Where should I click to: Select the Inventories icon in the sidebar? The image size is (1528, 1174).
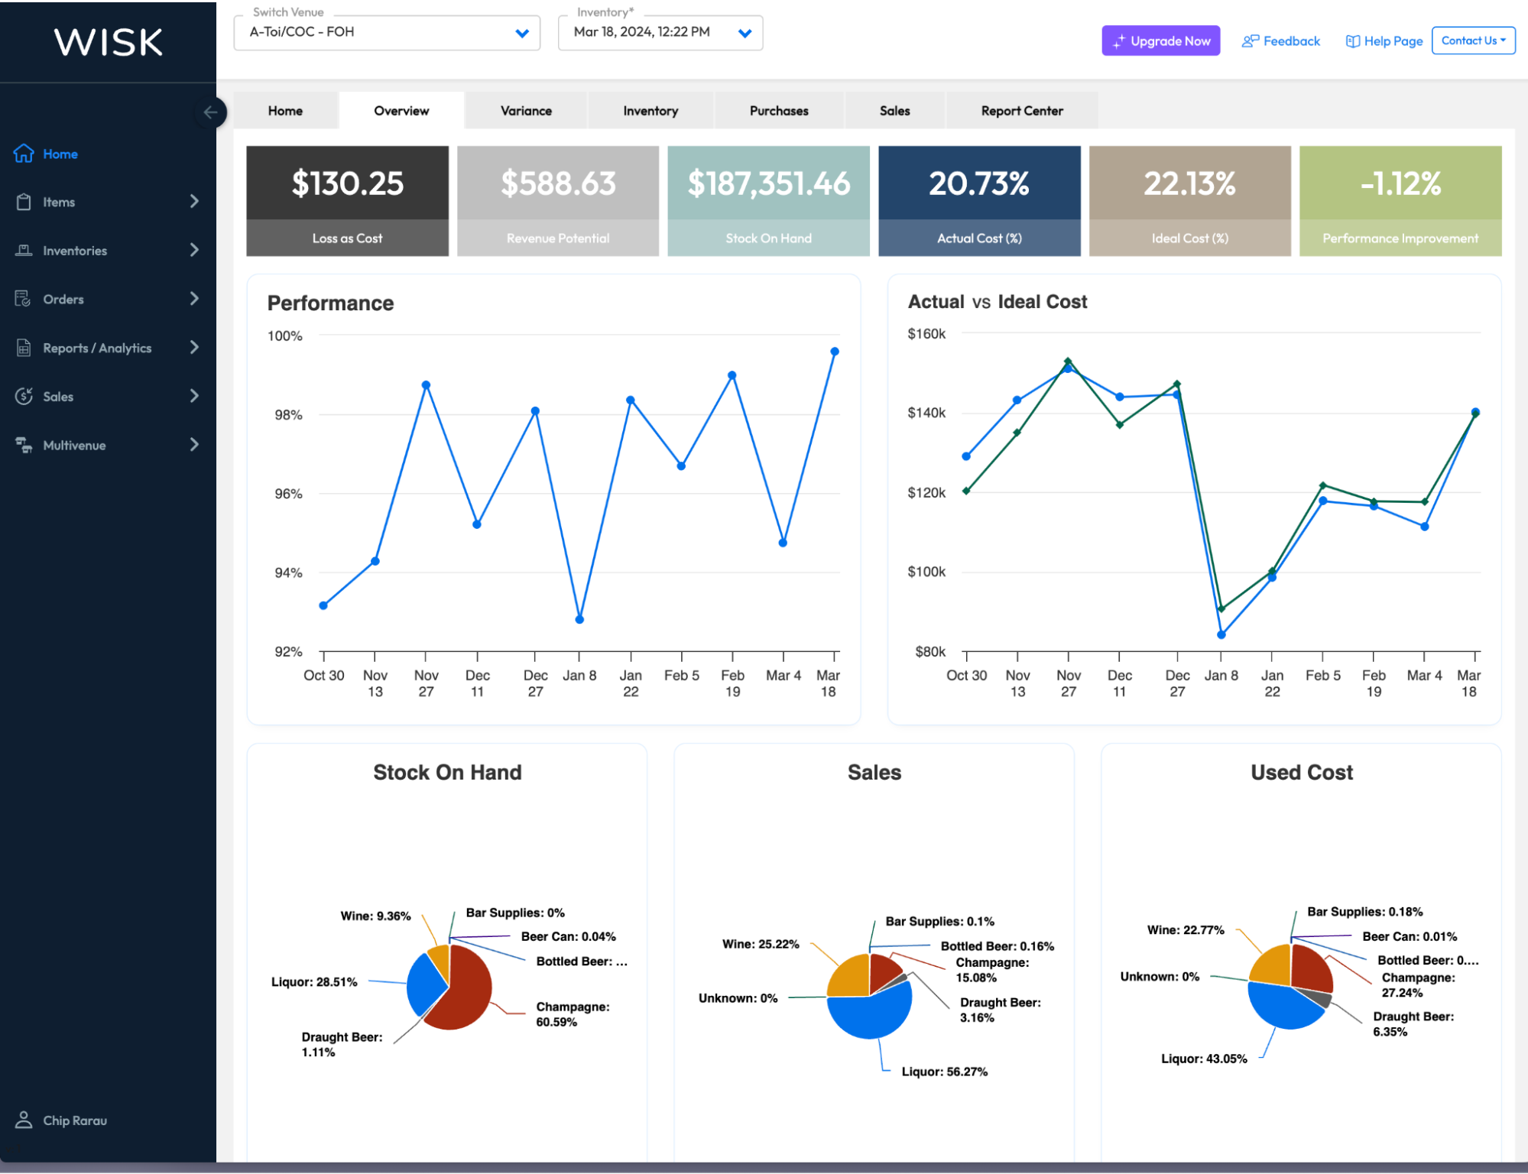pyautogui.click(x=24, y=250)
